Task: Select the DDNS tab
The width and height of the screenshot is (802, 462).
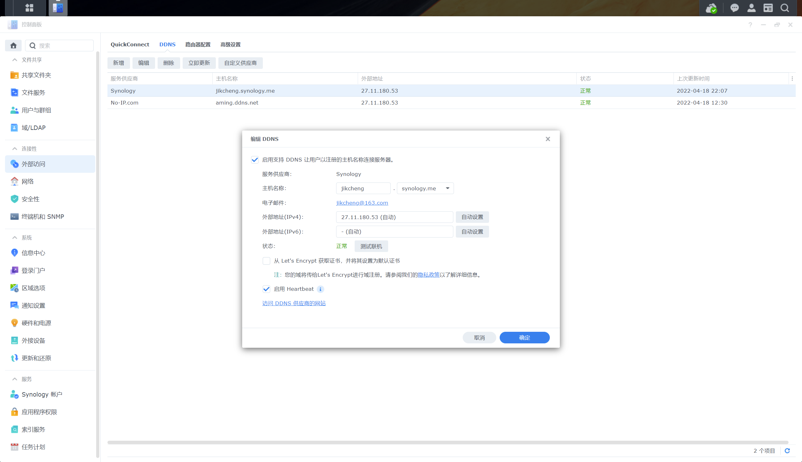Action: click(x=167, y=44)
